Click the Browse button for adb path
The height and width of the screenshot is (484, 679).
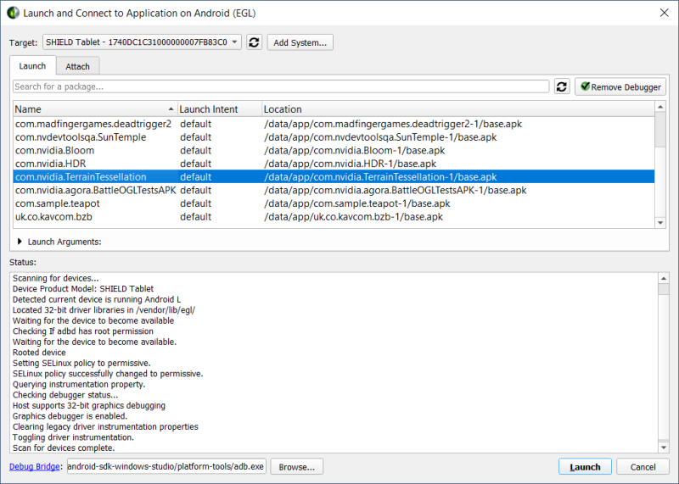coord(297,466)
